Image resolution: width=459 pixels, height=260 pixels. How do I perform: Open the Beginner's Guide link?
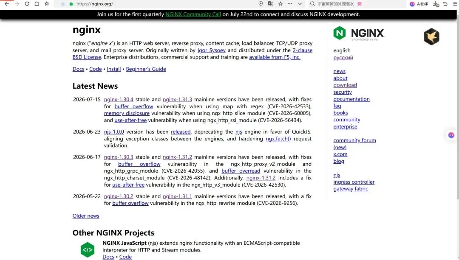click(x=146, y=69)
